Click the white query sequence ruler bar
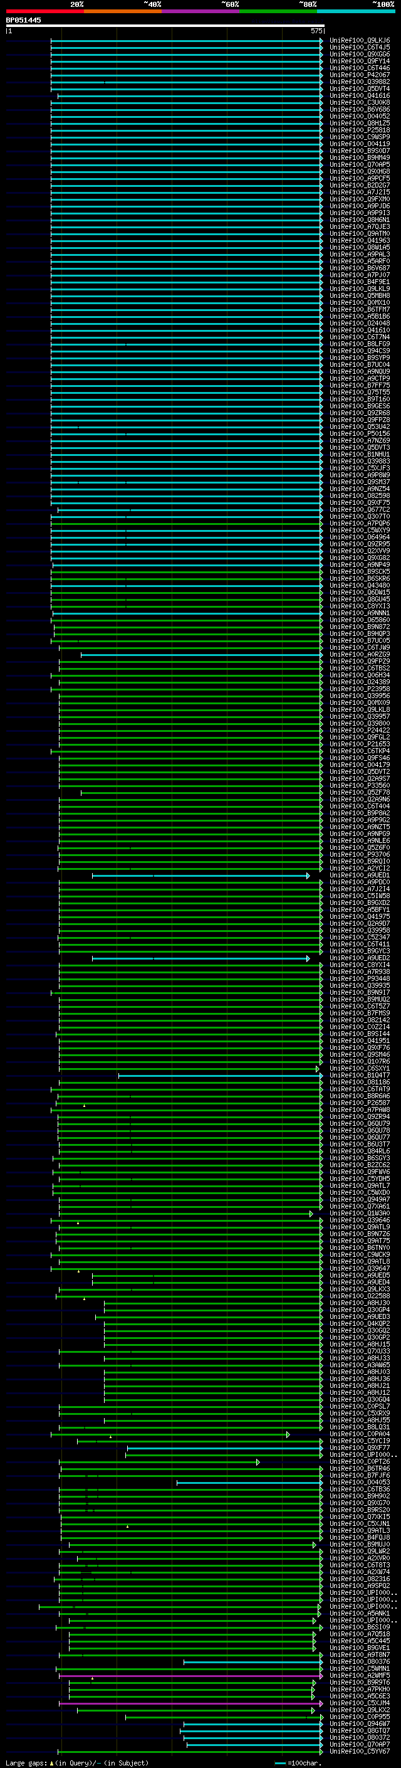The width and height of the screenshot is (401, 1768). [165, 25]
